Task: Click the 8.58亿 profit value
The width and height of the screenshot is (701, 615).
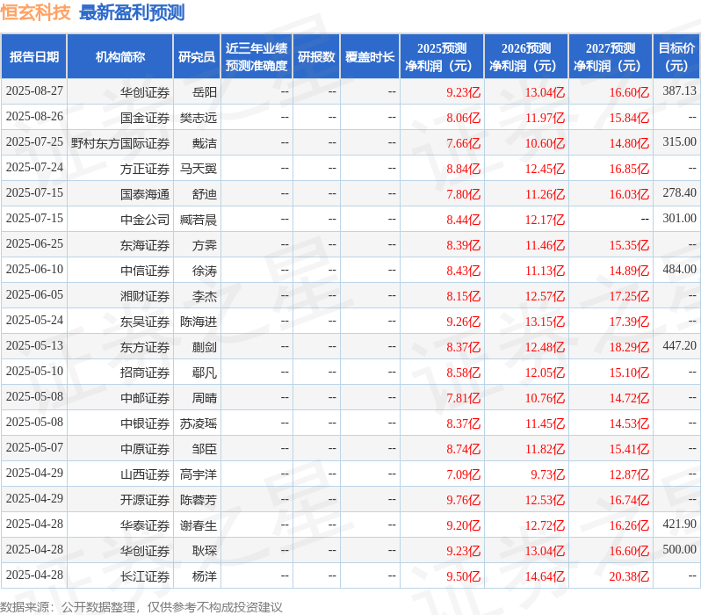Action: [463, 373]
